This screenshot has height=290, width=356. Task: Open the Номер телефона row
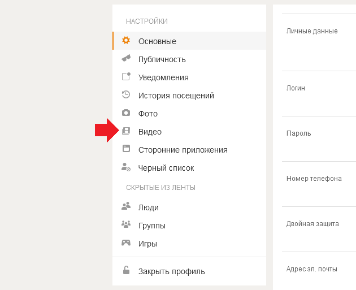[x=319, y=184]
